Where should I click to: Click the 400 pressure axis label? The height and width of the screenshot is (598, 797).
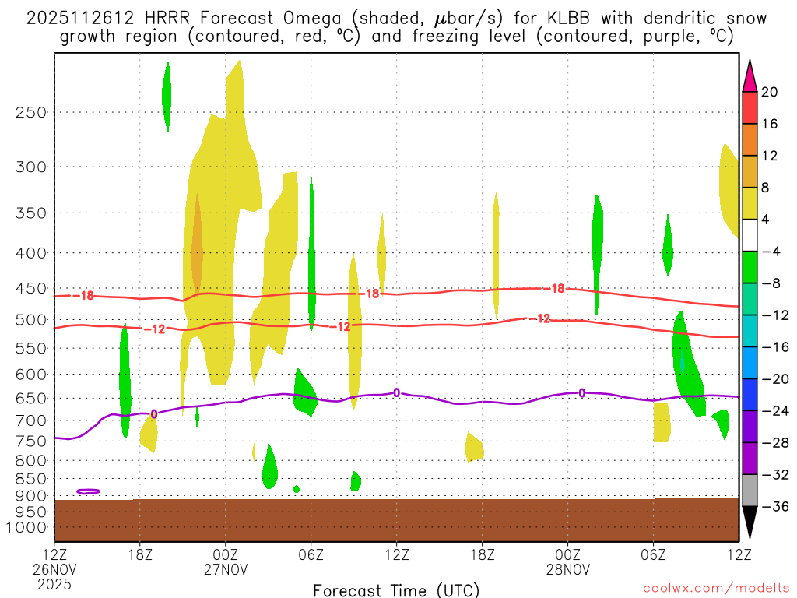pos(31,253)
